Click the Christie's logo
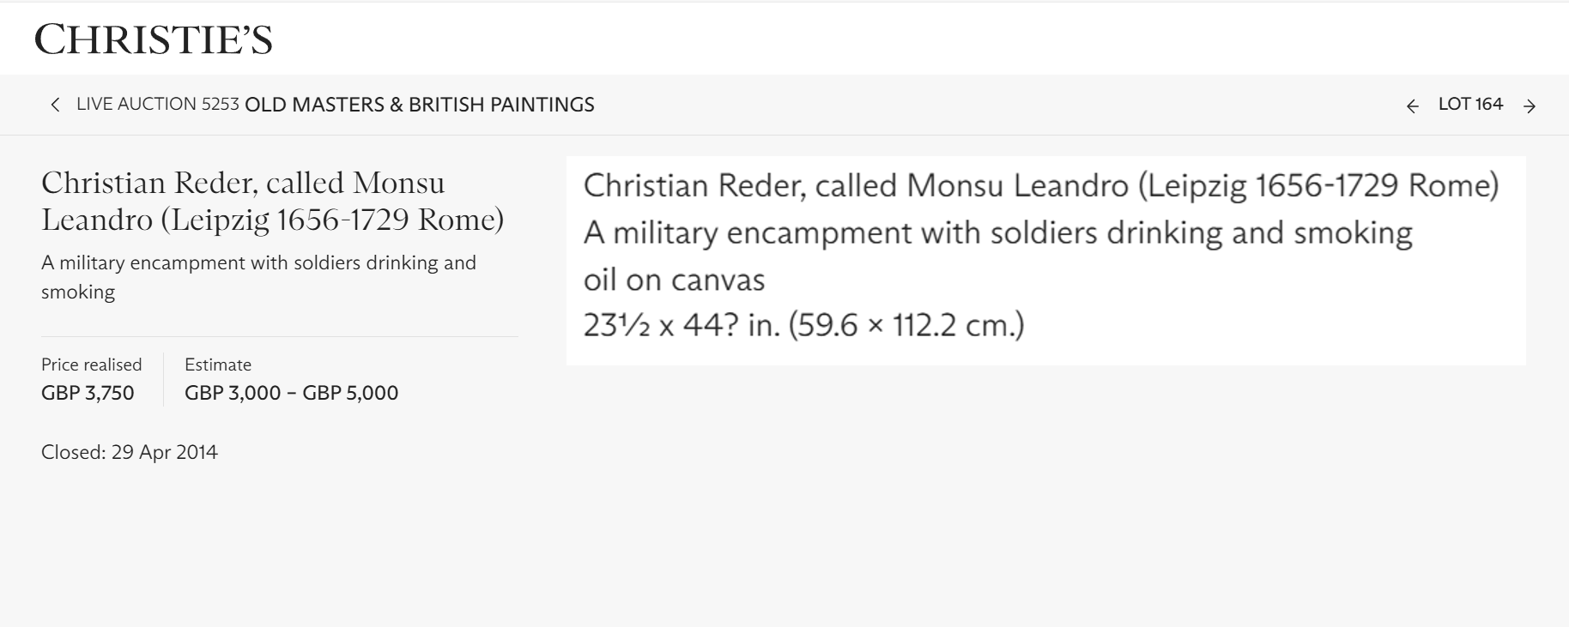1569x627 pixels. pyautogui.click(x=154, y=40)
